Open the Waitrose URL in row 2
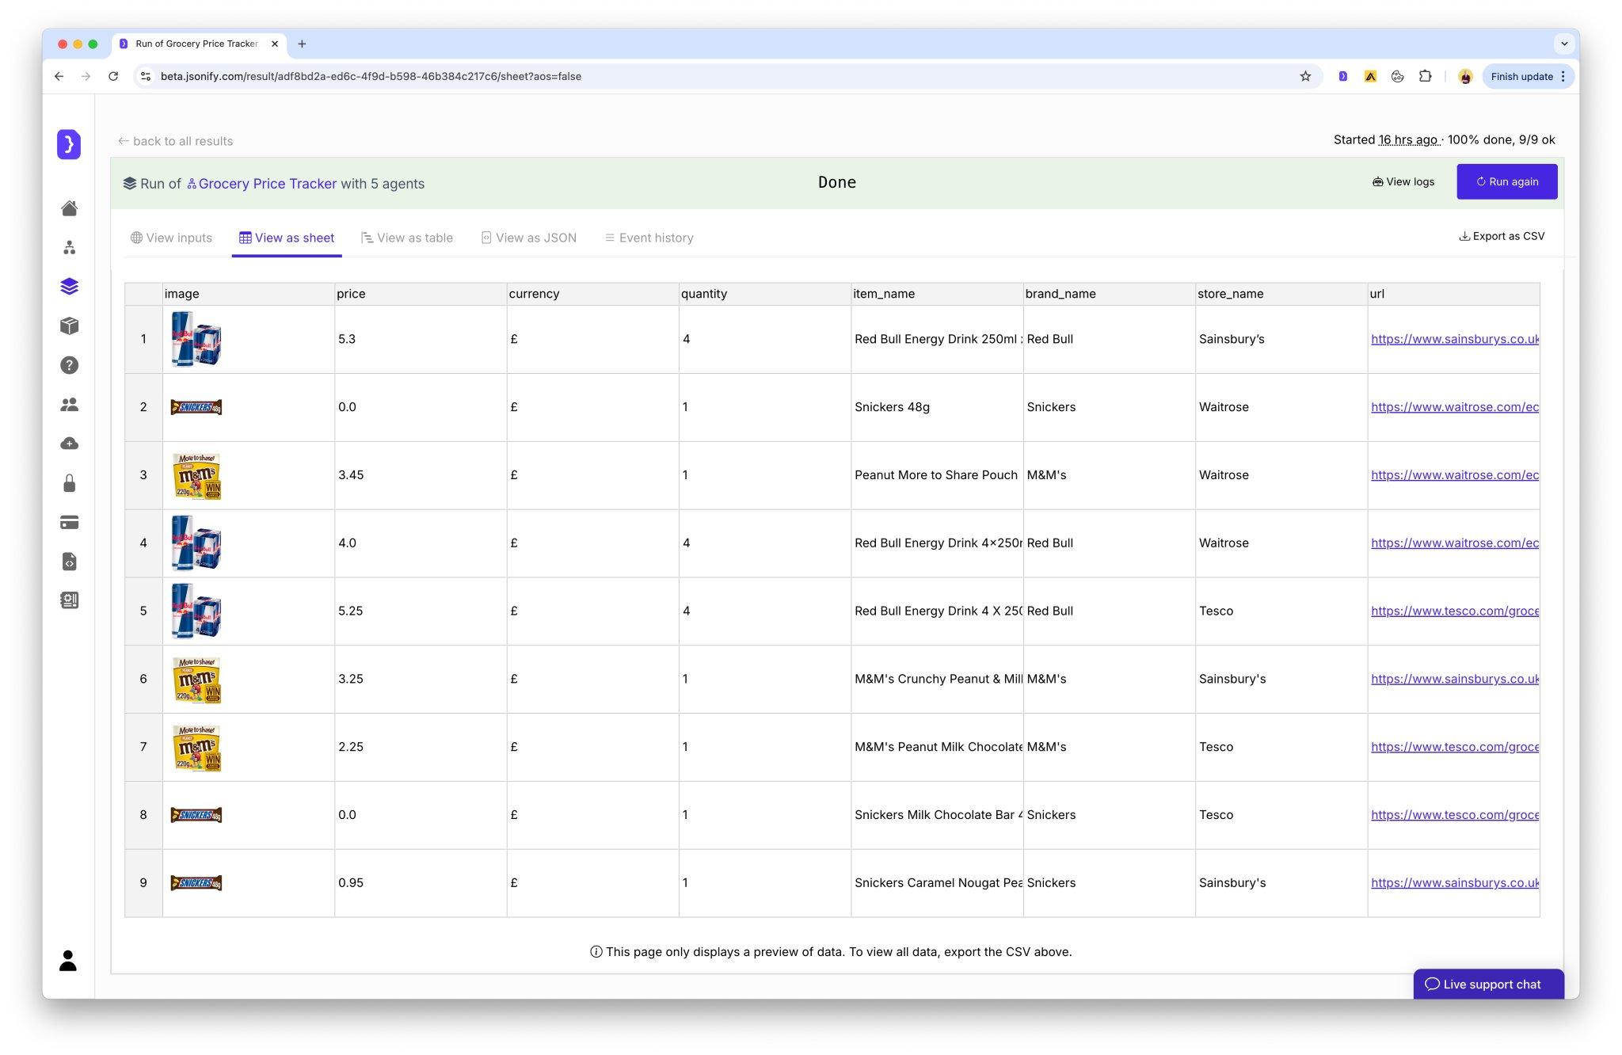Viewport: 1622px width, 1055px height. click(1455, 407)
